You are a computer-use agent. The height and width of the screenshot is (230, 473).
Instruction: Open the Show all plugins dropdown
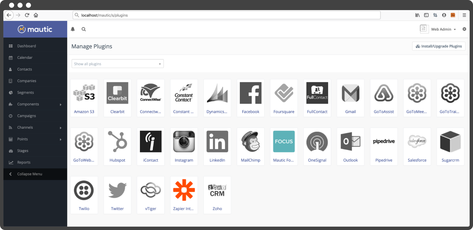pos(117,64)
